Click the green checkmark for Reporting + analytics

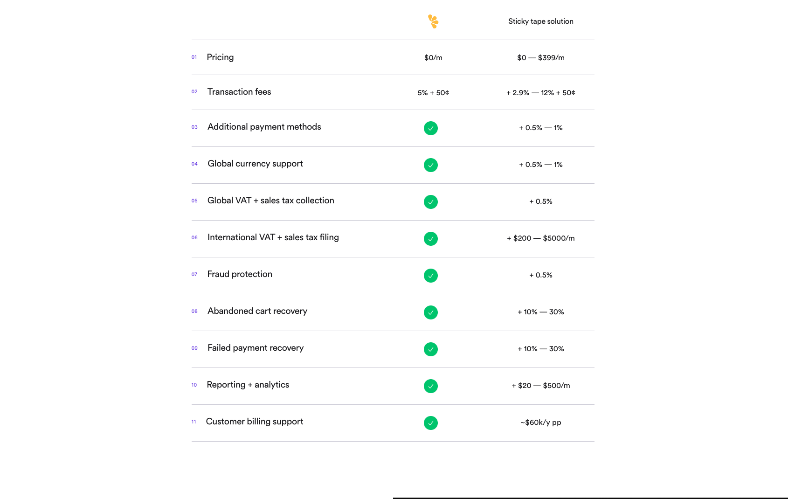[x=431, y=386]
